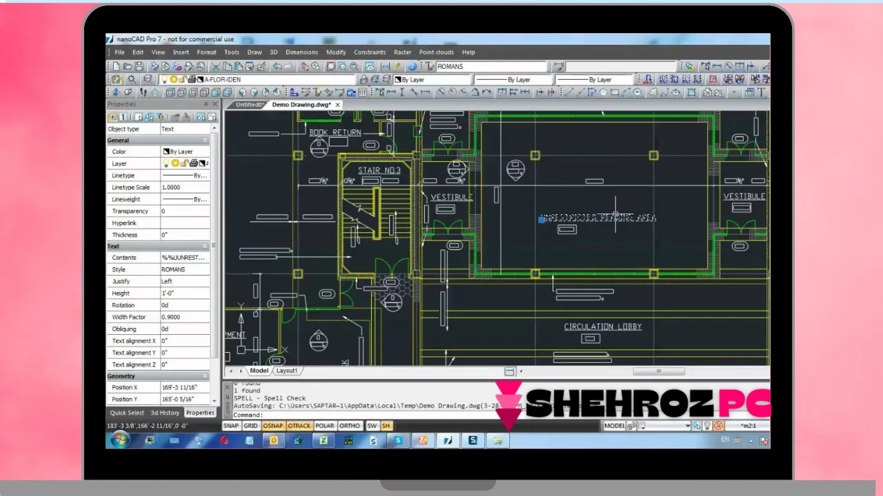Click the New document icon

coord(116,66)
